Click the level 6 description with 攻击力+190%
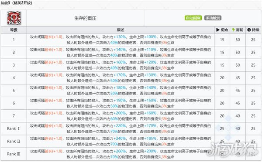The image size is (262, 162). tap(121, 103)
